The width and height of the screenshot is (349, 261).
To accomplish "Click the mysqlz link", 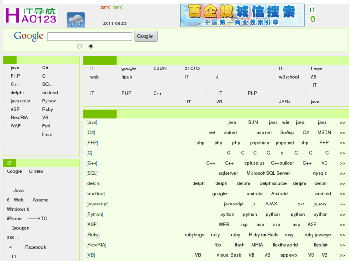I will click(x=319, y=173).
